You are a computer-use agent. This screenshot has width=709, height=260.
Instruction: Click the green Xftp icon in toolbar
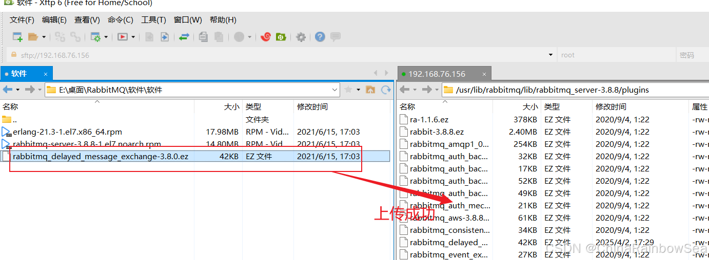(281, 37)
